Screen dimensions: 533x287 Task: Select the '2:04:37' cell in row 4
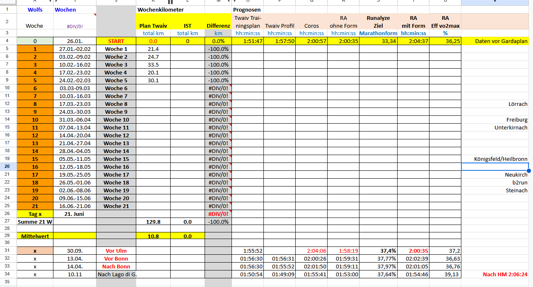coord(413,41)
